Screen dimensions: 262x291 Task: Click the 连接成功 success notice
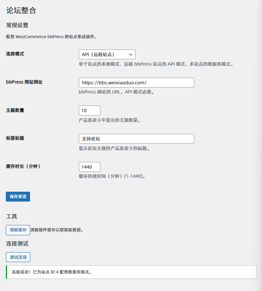[x=51, y=272]
